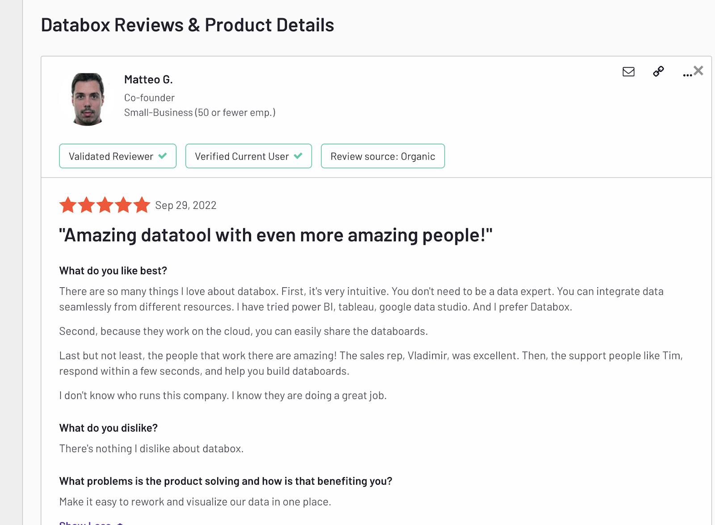Click the reviewer name Matteo G.
715x525 pixels.
point(148,80)
